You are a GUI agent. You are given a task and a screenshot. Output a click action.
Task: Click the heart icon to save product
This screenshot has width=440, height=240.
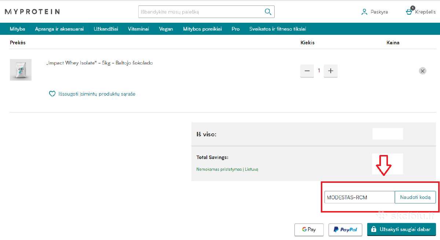point(52,94)
